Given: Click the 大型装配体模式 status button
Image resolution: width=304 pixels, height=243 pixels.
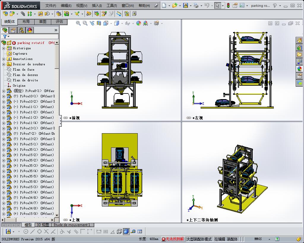Looking at the screenshot, I should [199, 239].
